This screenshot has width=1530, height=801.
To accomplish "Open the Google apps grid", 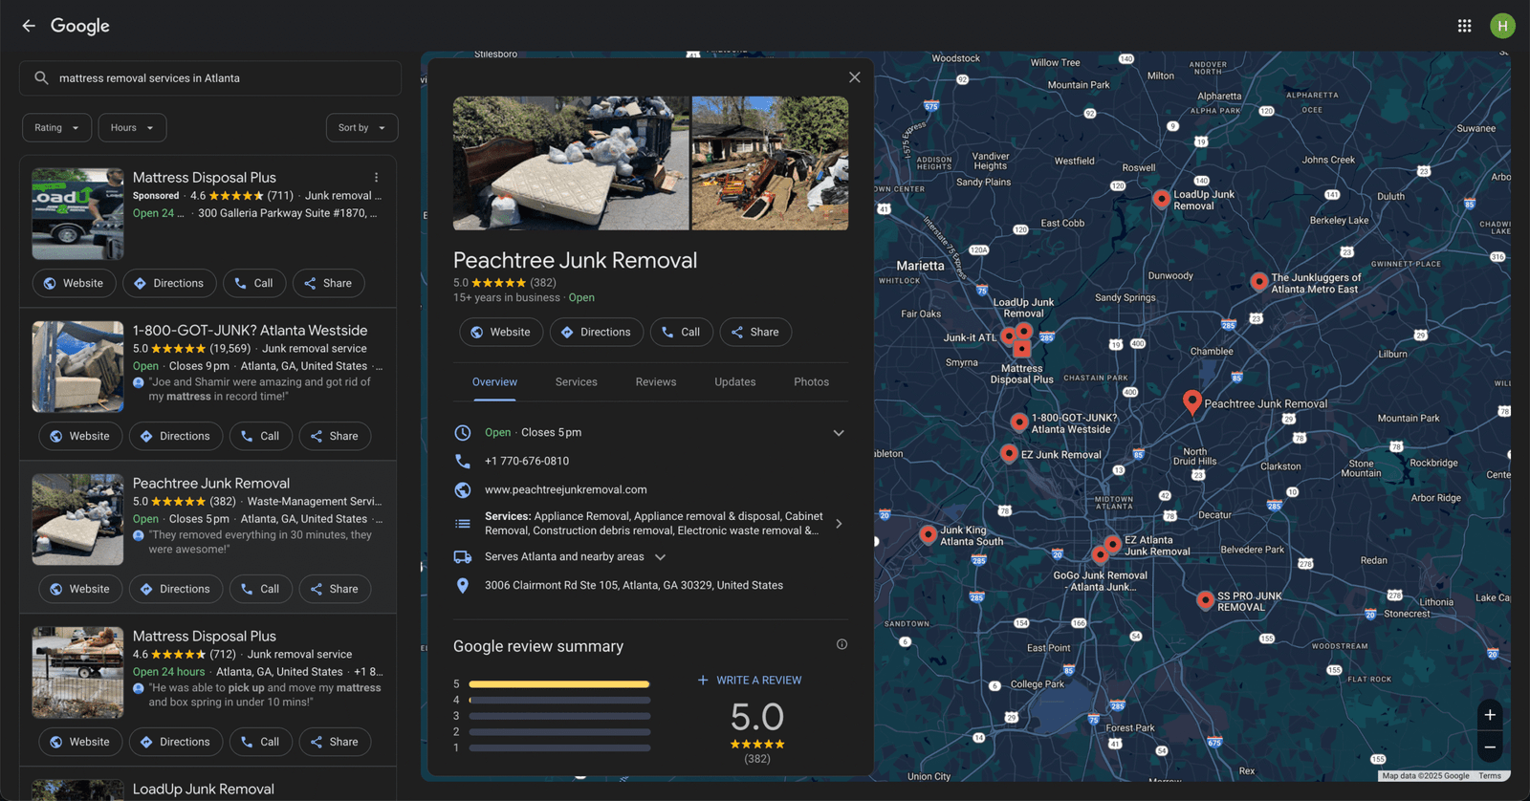I will coord(1464,26).
